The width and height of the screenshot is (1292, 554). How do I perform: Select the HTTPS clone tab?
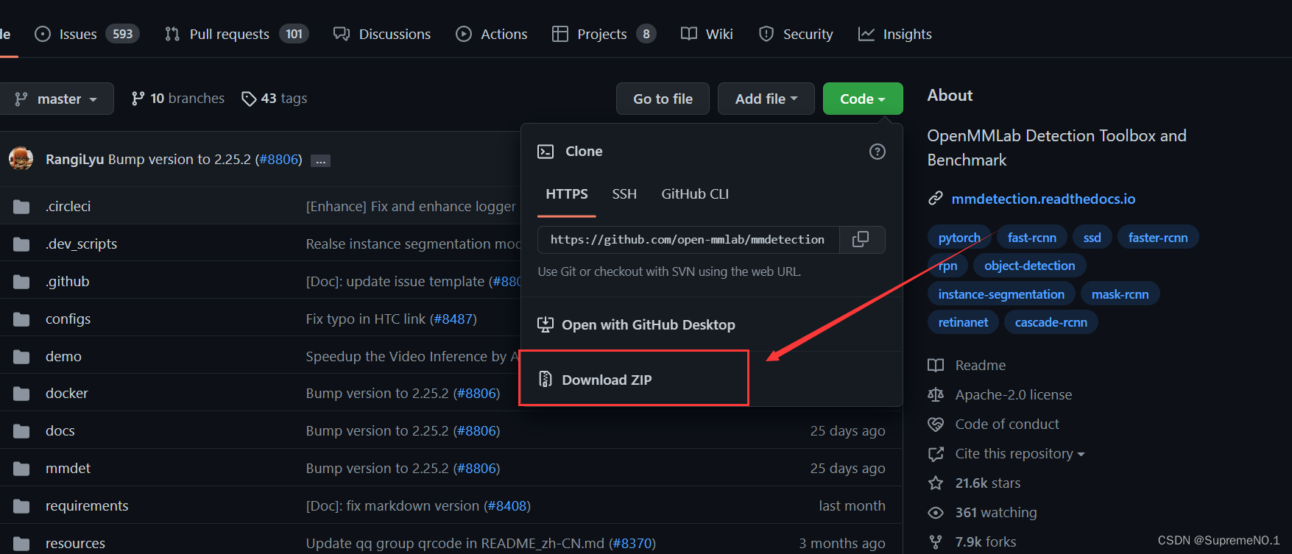tap(567, 194)
